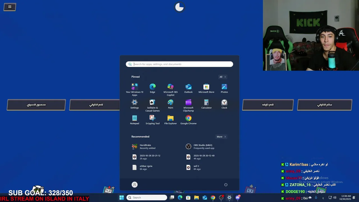Image resolution: width=359 pixels, height=202 pixels.
Task: Open Edge from the taskbar
Action: pos(180,198)
